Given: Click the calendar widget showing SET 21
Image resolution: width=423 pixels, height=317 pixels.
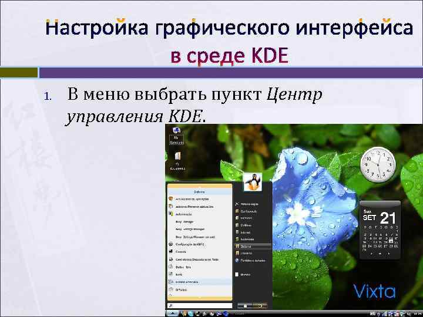Looking at the screenshot, I should (x=380, y=230).
